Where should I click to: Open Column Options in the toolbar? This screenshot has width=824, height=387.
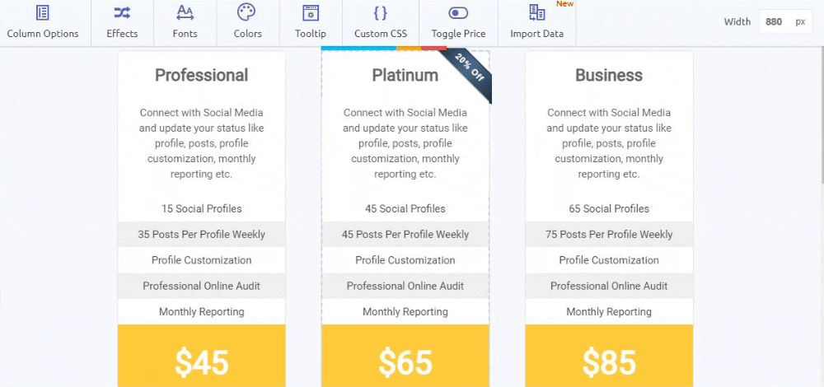click(43, 22)
